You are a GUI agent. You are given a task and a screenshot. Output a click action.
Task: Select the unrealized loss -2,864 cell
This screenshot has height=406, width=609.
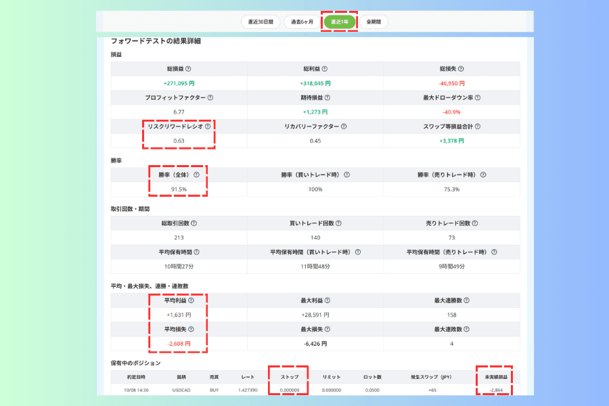496,390
